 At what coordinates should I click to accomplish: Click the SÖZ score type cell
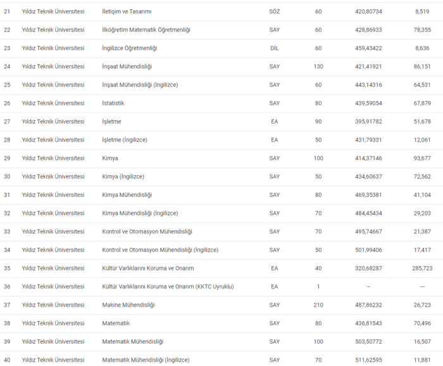coord(274,11)
